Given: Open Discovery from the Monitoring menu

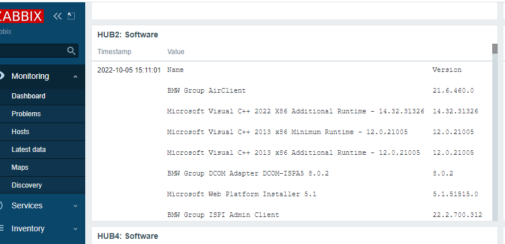Looking at the screenshot, I should click(x=26, y=185).
